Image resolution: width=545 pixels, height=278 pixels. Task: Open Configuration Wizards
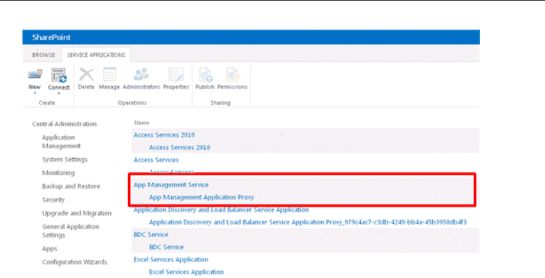(75, 262)
